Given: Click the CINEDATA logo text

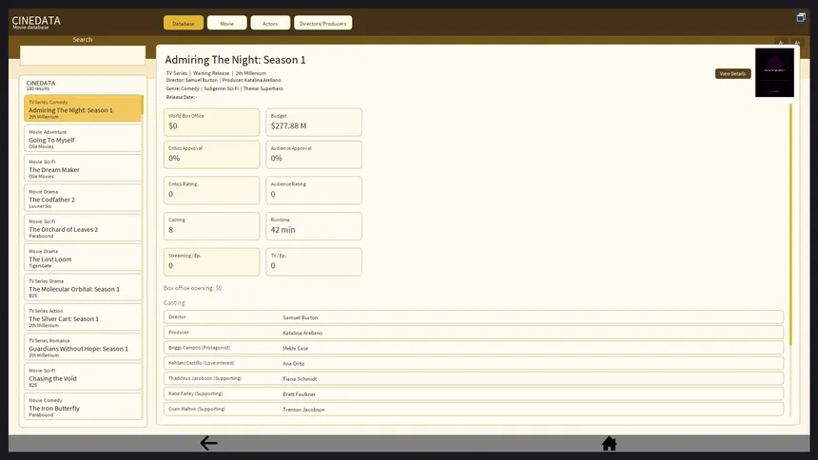Looking at the screenshot, I should click(x=36, y=20).
